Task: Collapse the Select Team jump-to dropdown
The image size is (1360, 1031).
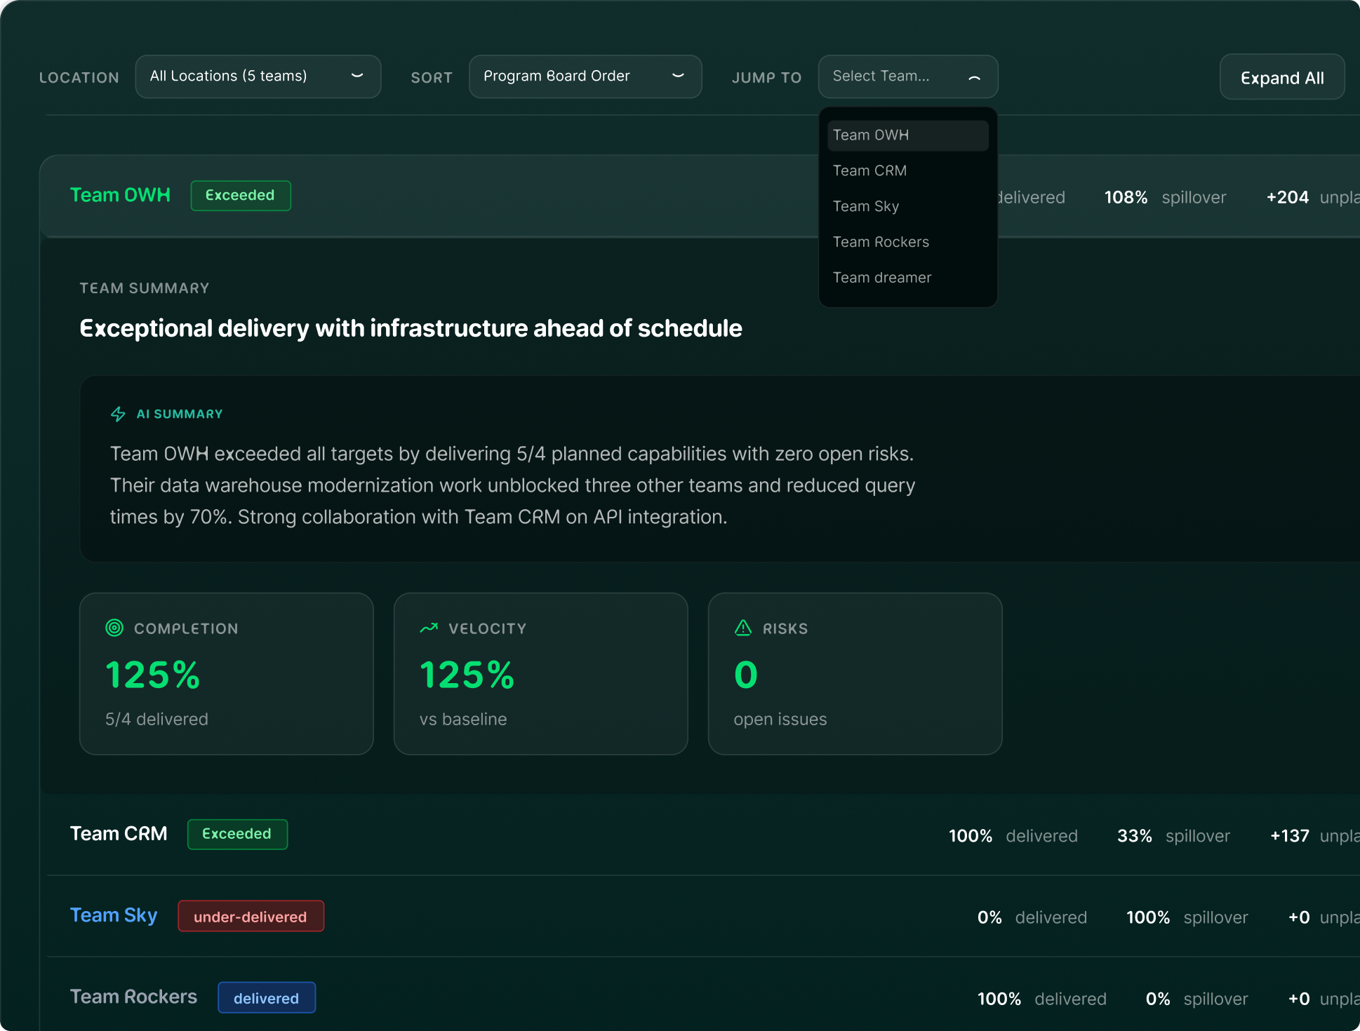Action: [x=907, y=76]
